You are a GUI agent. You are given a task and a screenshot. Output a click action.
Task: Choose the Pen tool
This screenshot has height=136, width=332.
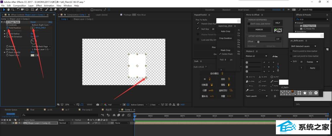(x=37, y=10)
